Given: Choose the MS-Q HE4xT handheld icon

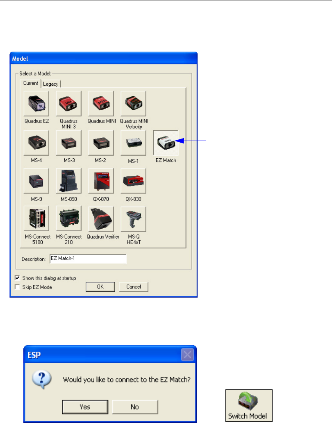Looking at the screenshot, I should tap(134, 219).
